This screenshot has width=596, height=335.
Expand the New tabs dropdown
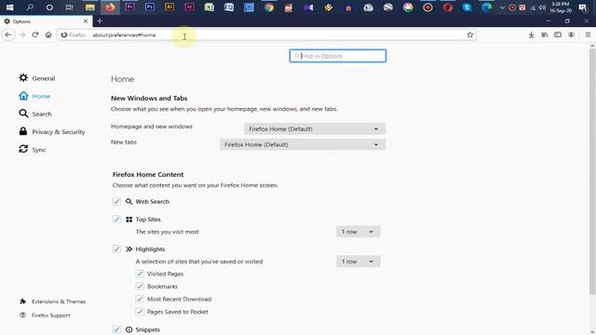point(302,144)
